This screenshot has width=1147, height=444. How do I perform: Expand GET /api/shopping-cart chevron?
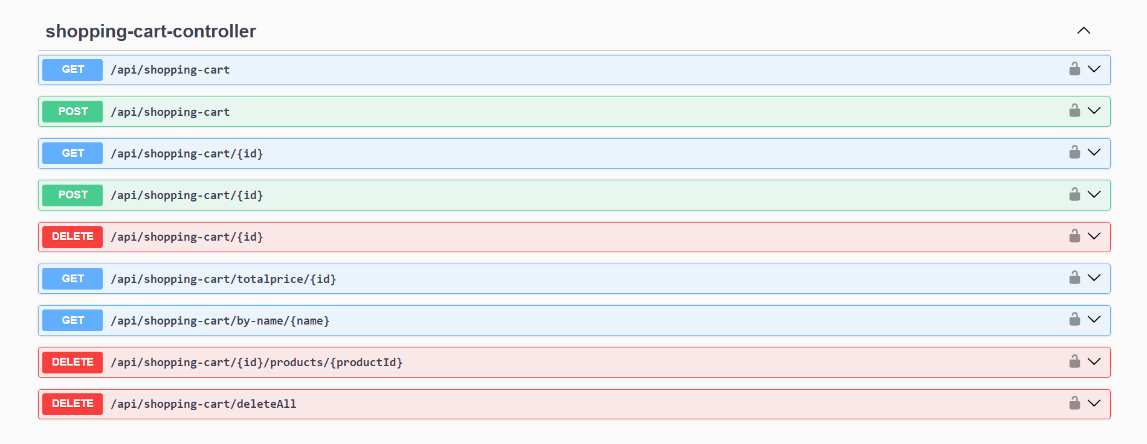pyautogui.click(x=1094, y=69)
